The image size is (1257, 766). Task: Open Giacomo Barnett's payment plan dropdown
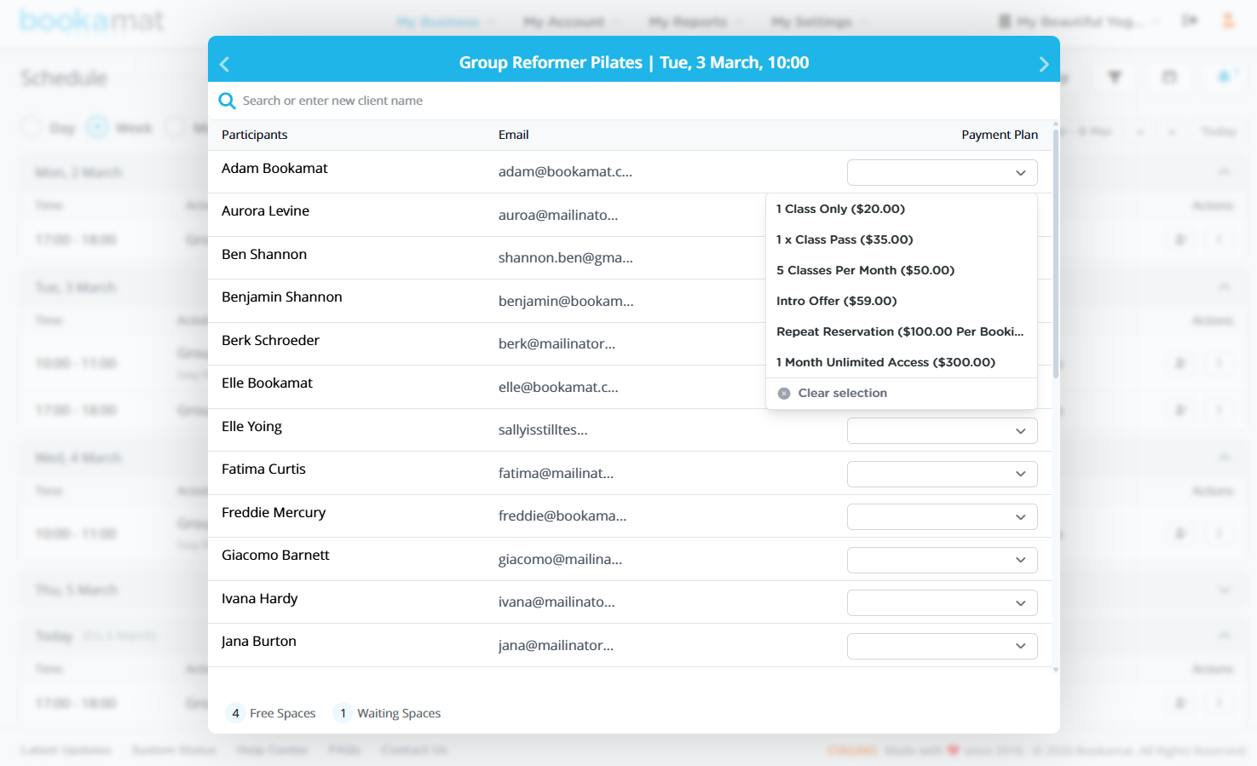(942, 560)
